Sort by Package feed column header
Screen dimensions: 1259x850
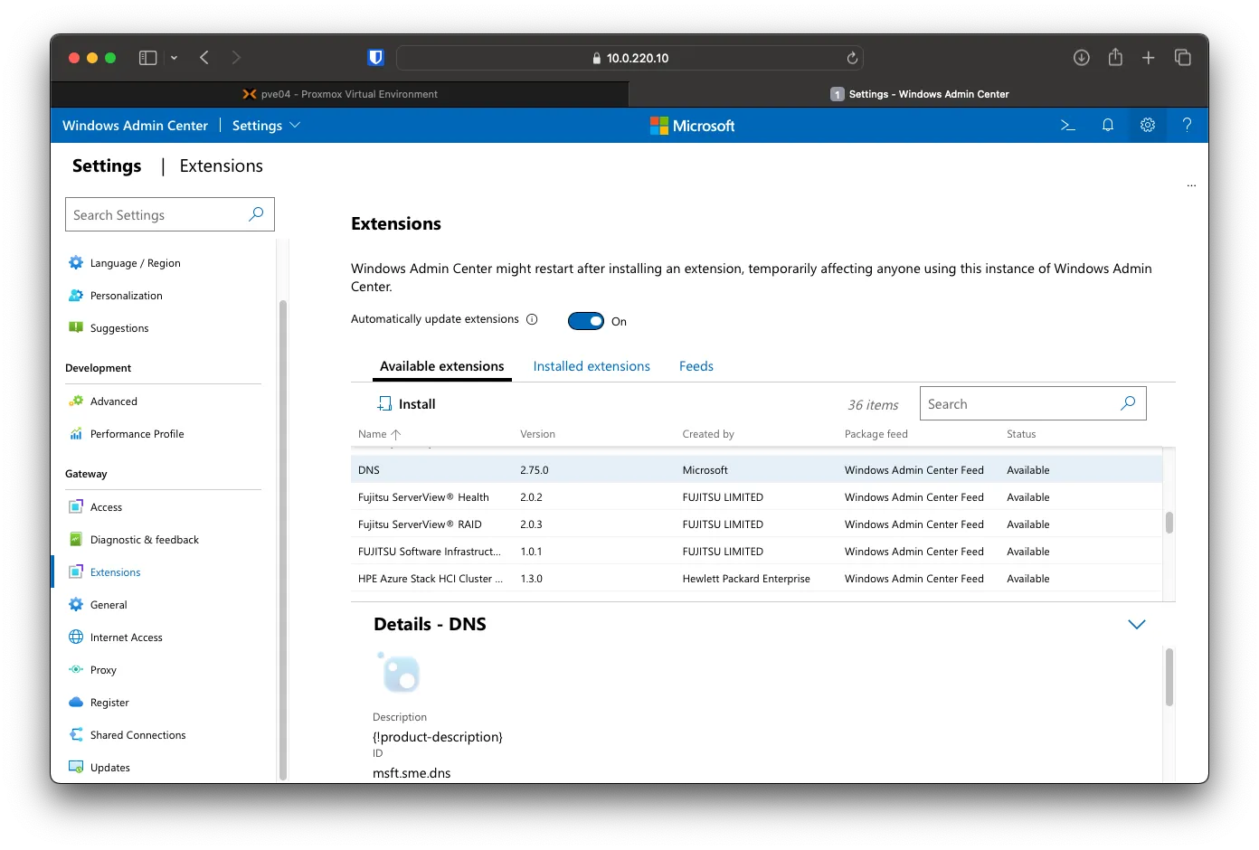coord(876,434)
